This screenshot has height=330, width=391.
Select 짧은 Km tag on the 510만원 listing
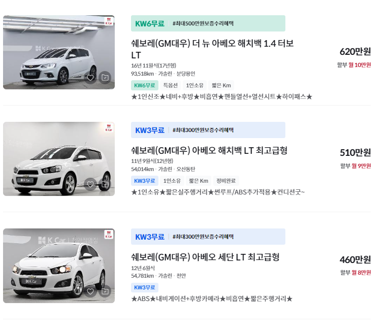coord(199,181)
